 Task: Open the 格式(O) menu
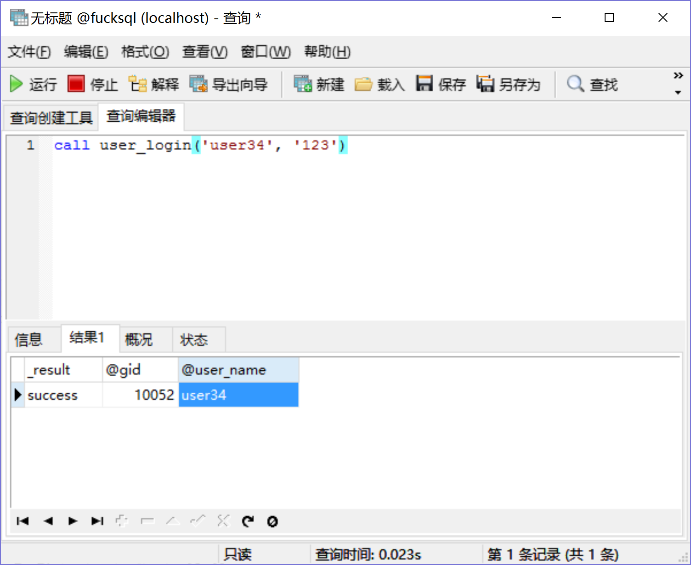point(145,51)
